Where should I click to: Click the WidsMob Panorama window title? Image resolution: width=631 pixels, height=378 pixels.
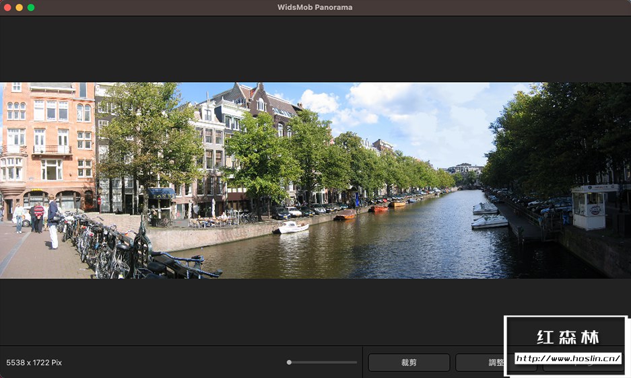pyautogui.click(x=315, y=7)
